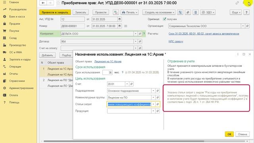Open the Подразделение item form icon
Screen dimensions: 254x143
pos(158,91)
